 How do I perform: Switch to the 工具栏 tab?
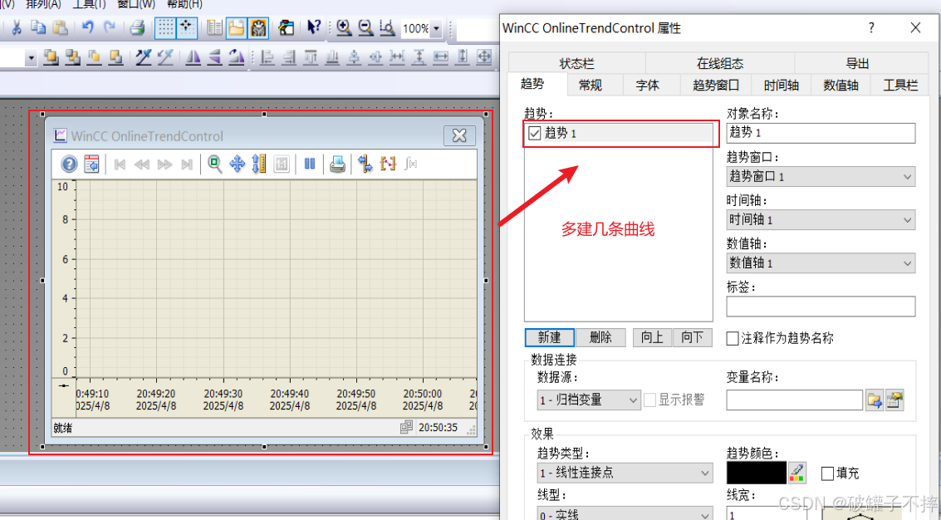point(900,86)
